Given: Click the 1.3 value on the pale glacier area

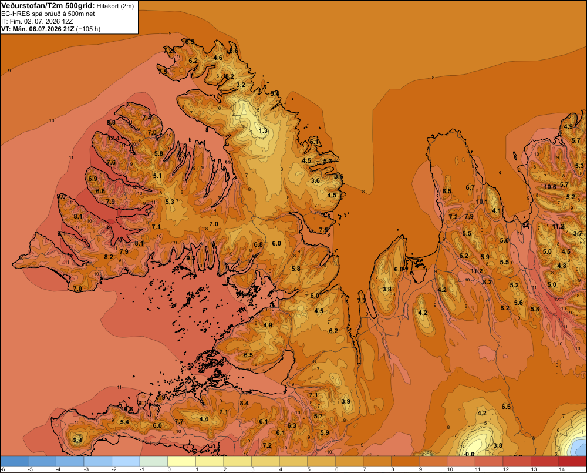Looking at the screenshot, I should 263,130.
